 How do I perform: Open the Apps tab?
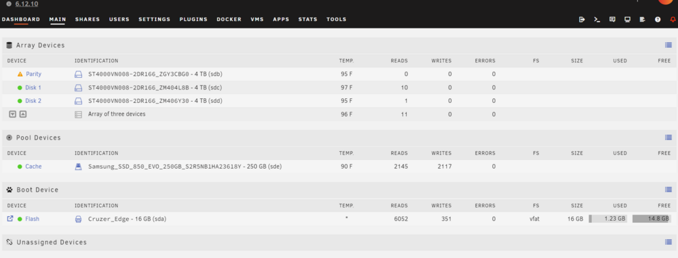[281, 20]
